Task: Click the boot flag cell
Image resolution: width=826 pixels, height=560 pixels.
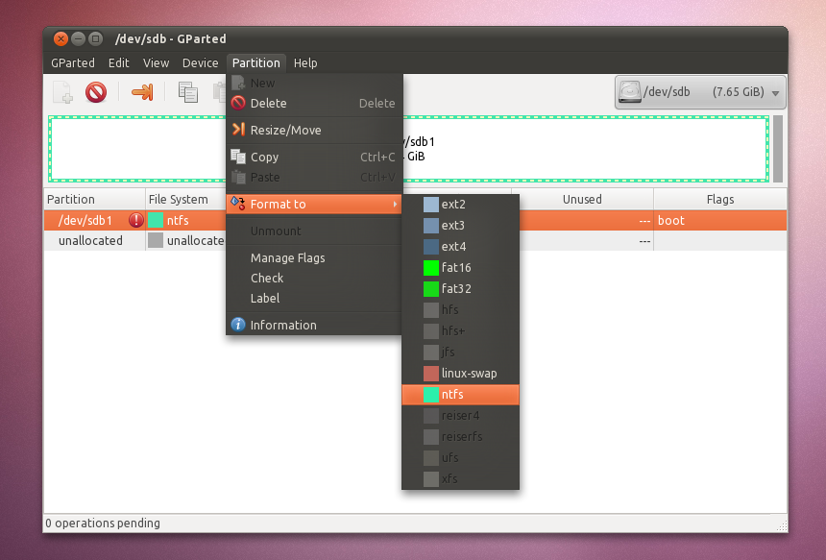Action: click(720, 220)
